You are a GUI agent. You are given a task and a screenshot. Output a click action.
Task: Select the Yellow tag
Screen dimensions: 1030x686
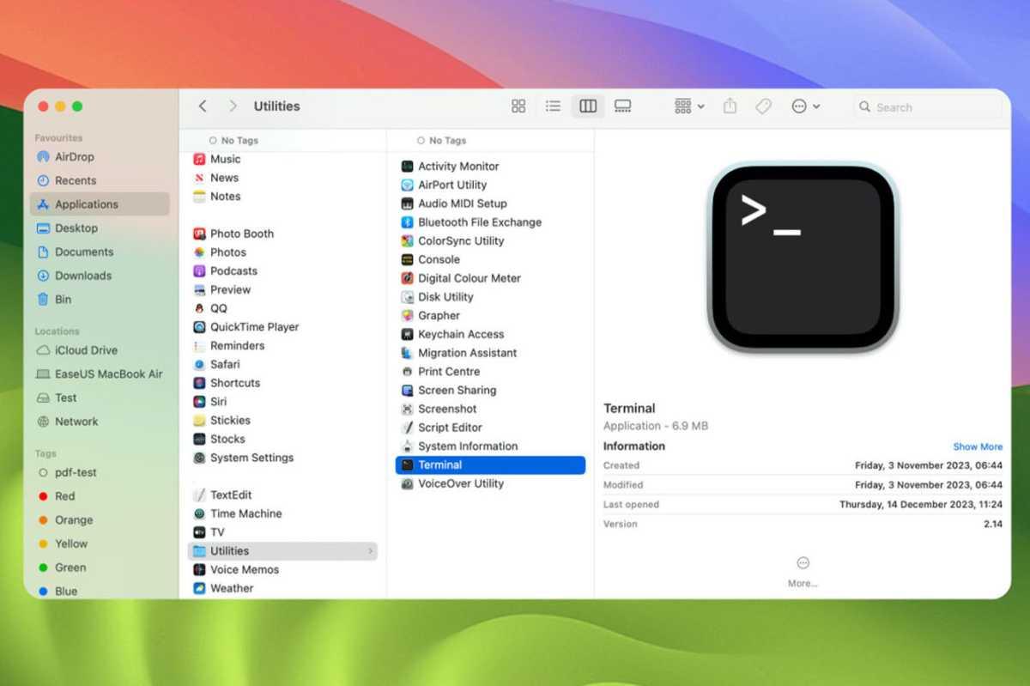(x=71, y=543)
